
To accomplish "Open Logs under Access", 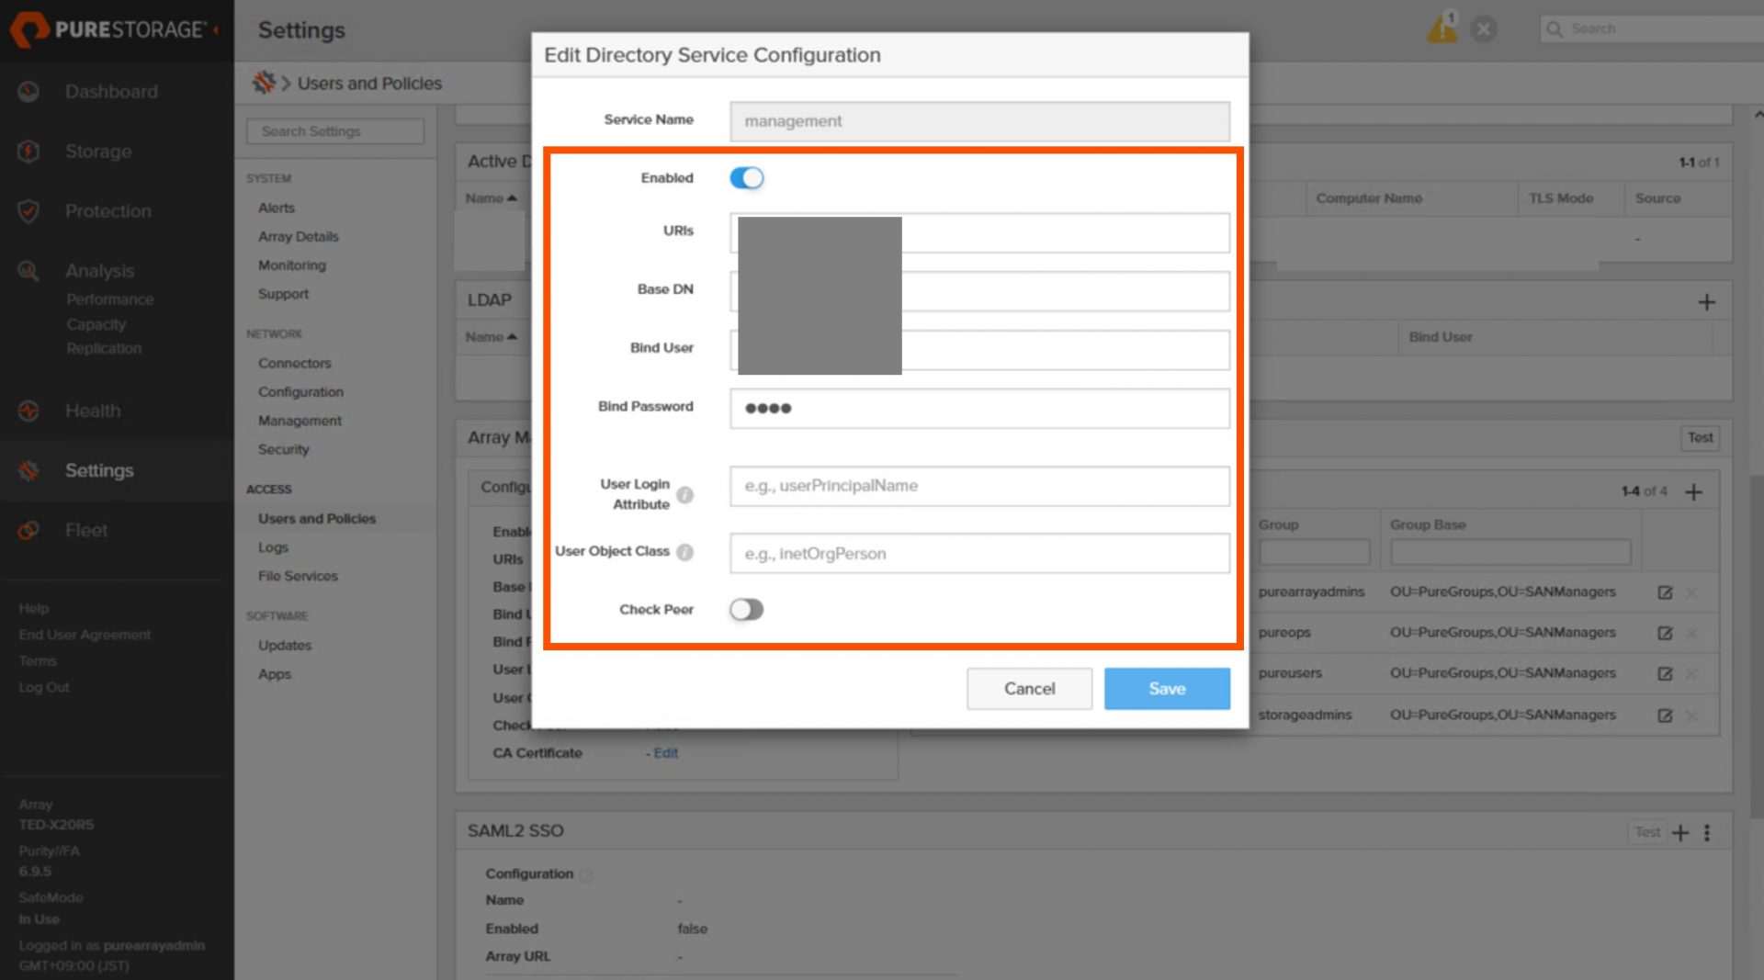I will (x=273, y=547).
